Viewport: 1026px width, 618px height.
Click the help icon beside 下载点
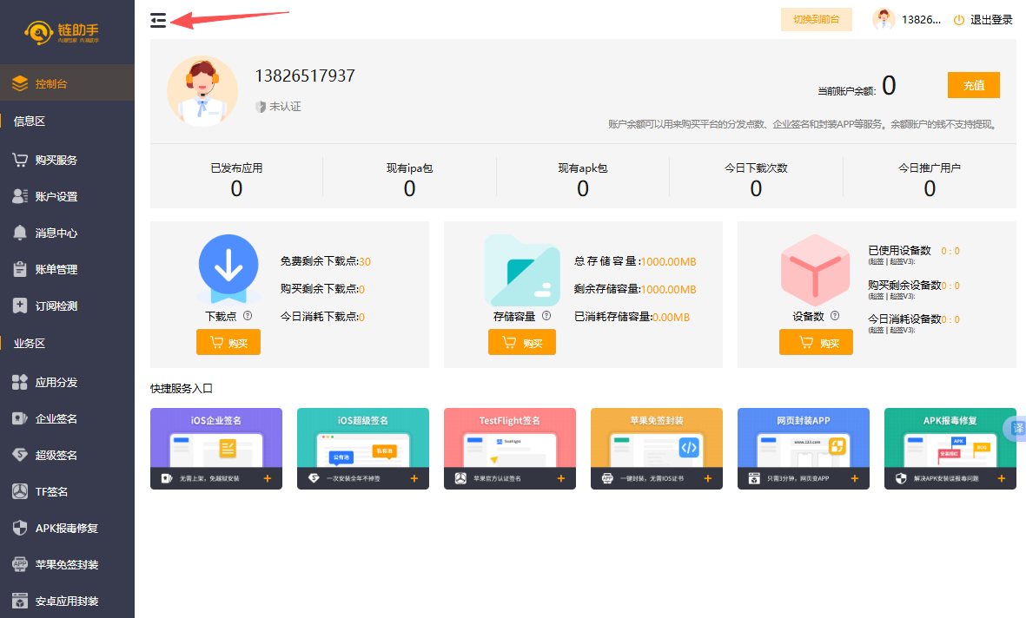coord(248,317)
